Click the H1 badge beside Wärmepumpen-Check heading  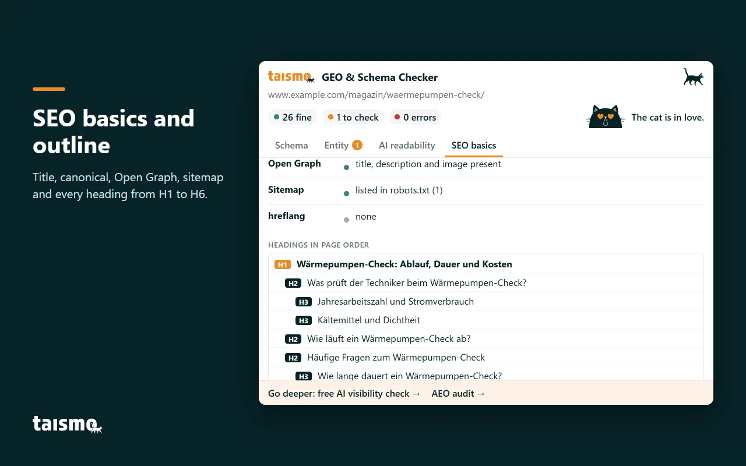coord(283,264)
